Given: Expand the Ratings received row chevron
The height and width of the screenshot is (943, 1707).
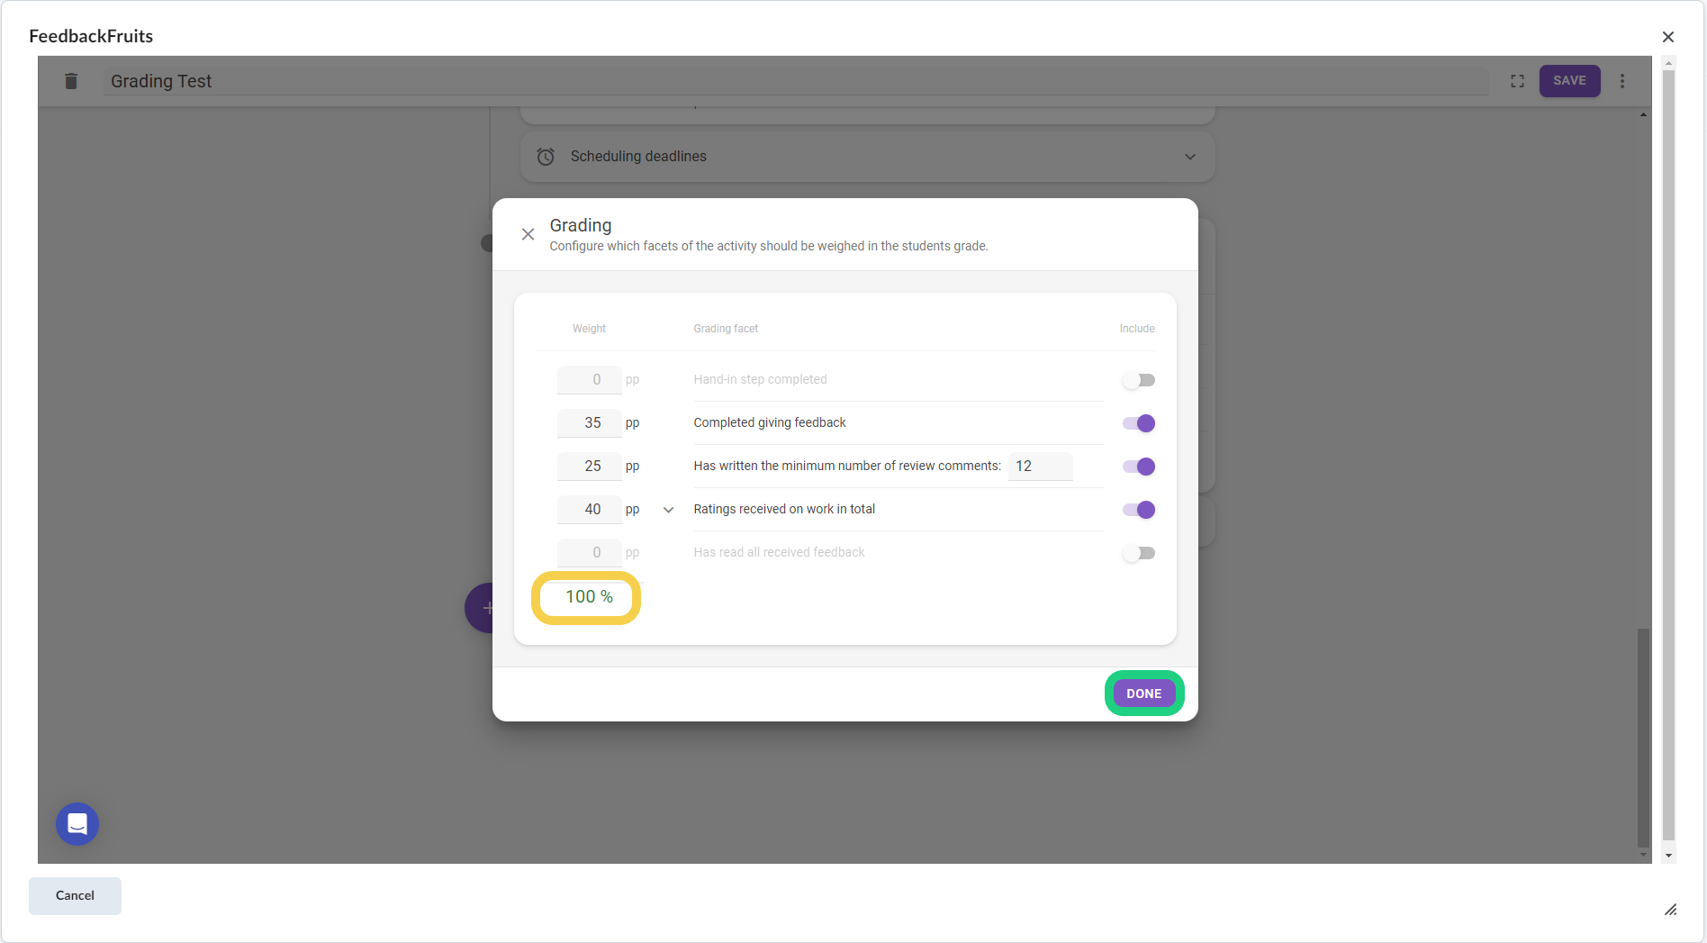Looking at the screenshot, I should coord(668,510).
